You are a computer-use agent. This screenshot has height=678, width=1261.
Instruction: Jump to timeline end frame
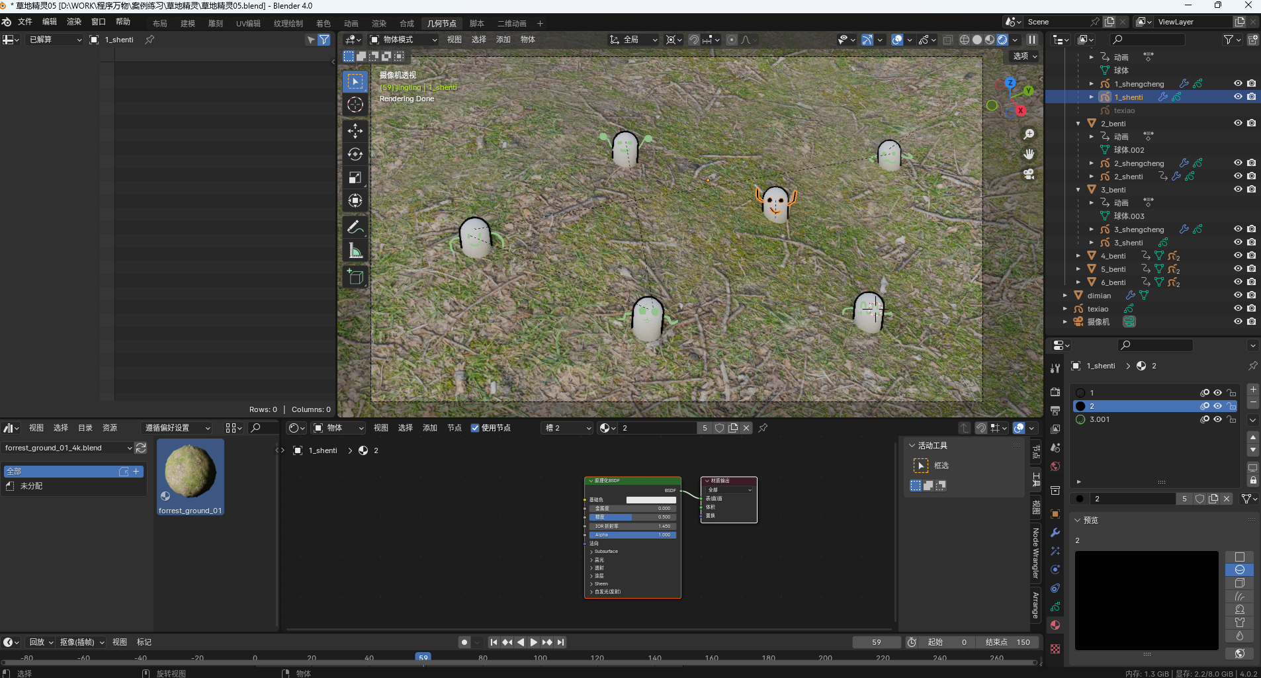pos(561,642)
